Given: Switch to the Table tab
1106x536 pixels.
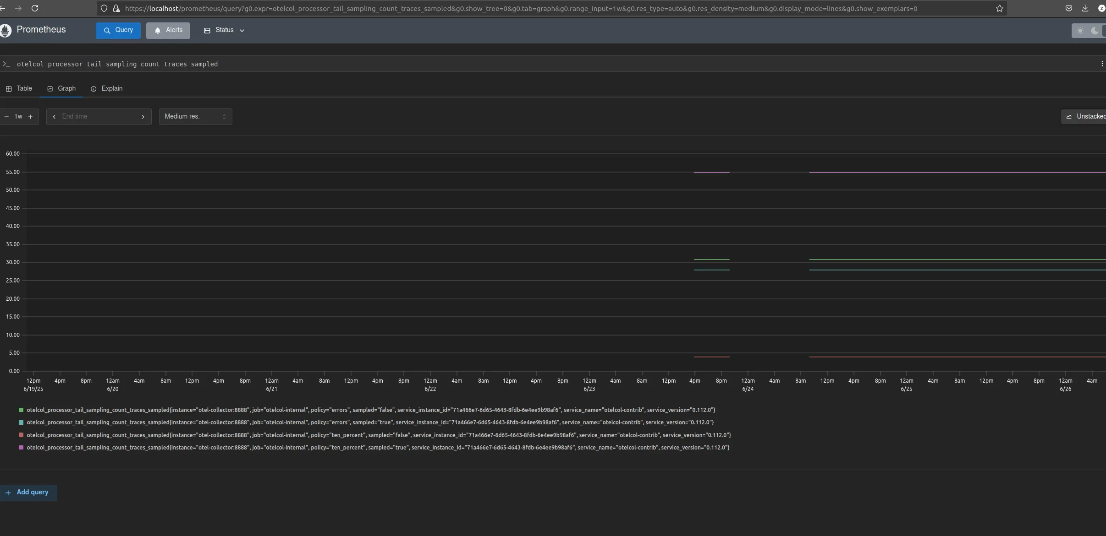Looking at the screenshot, I should 19,88.
